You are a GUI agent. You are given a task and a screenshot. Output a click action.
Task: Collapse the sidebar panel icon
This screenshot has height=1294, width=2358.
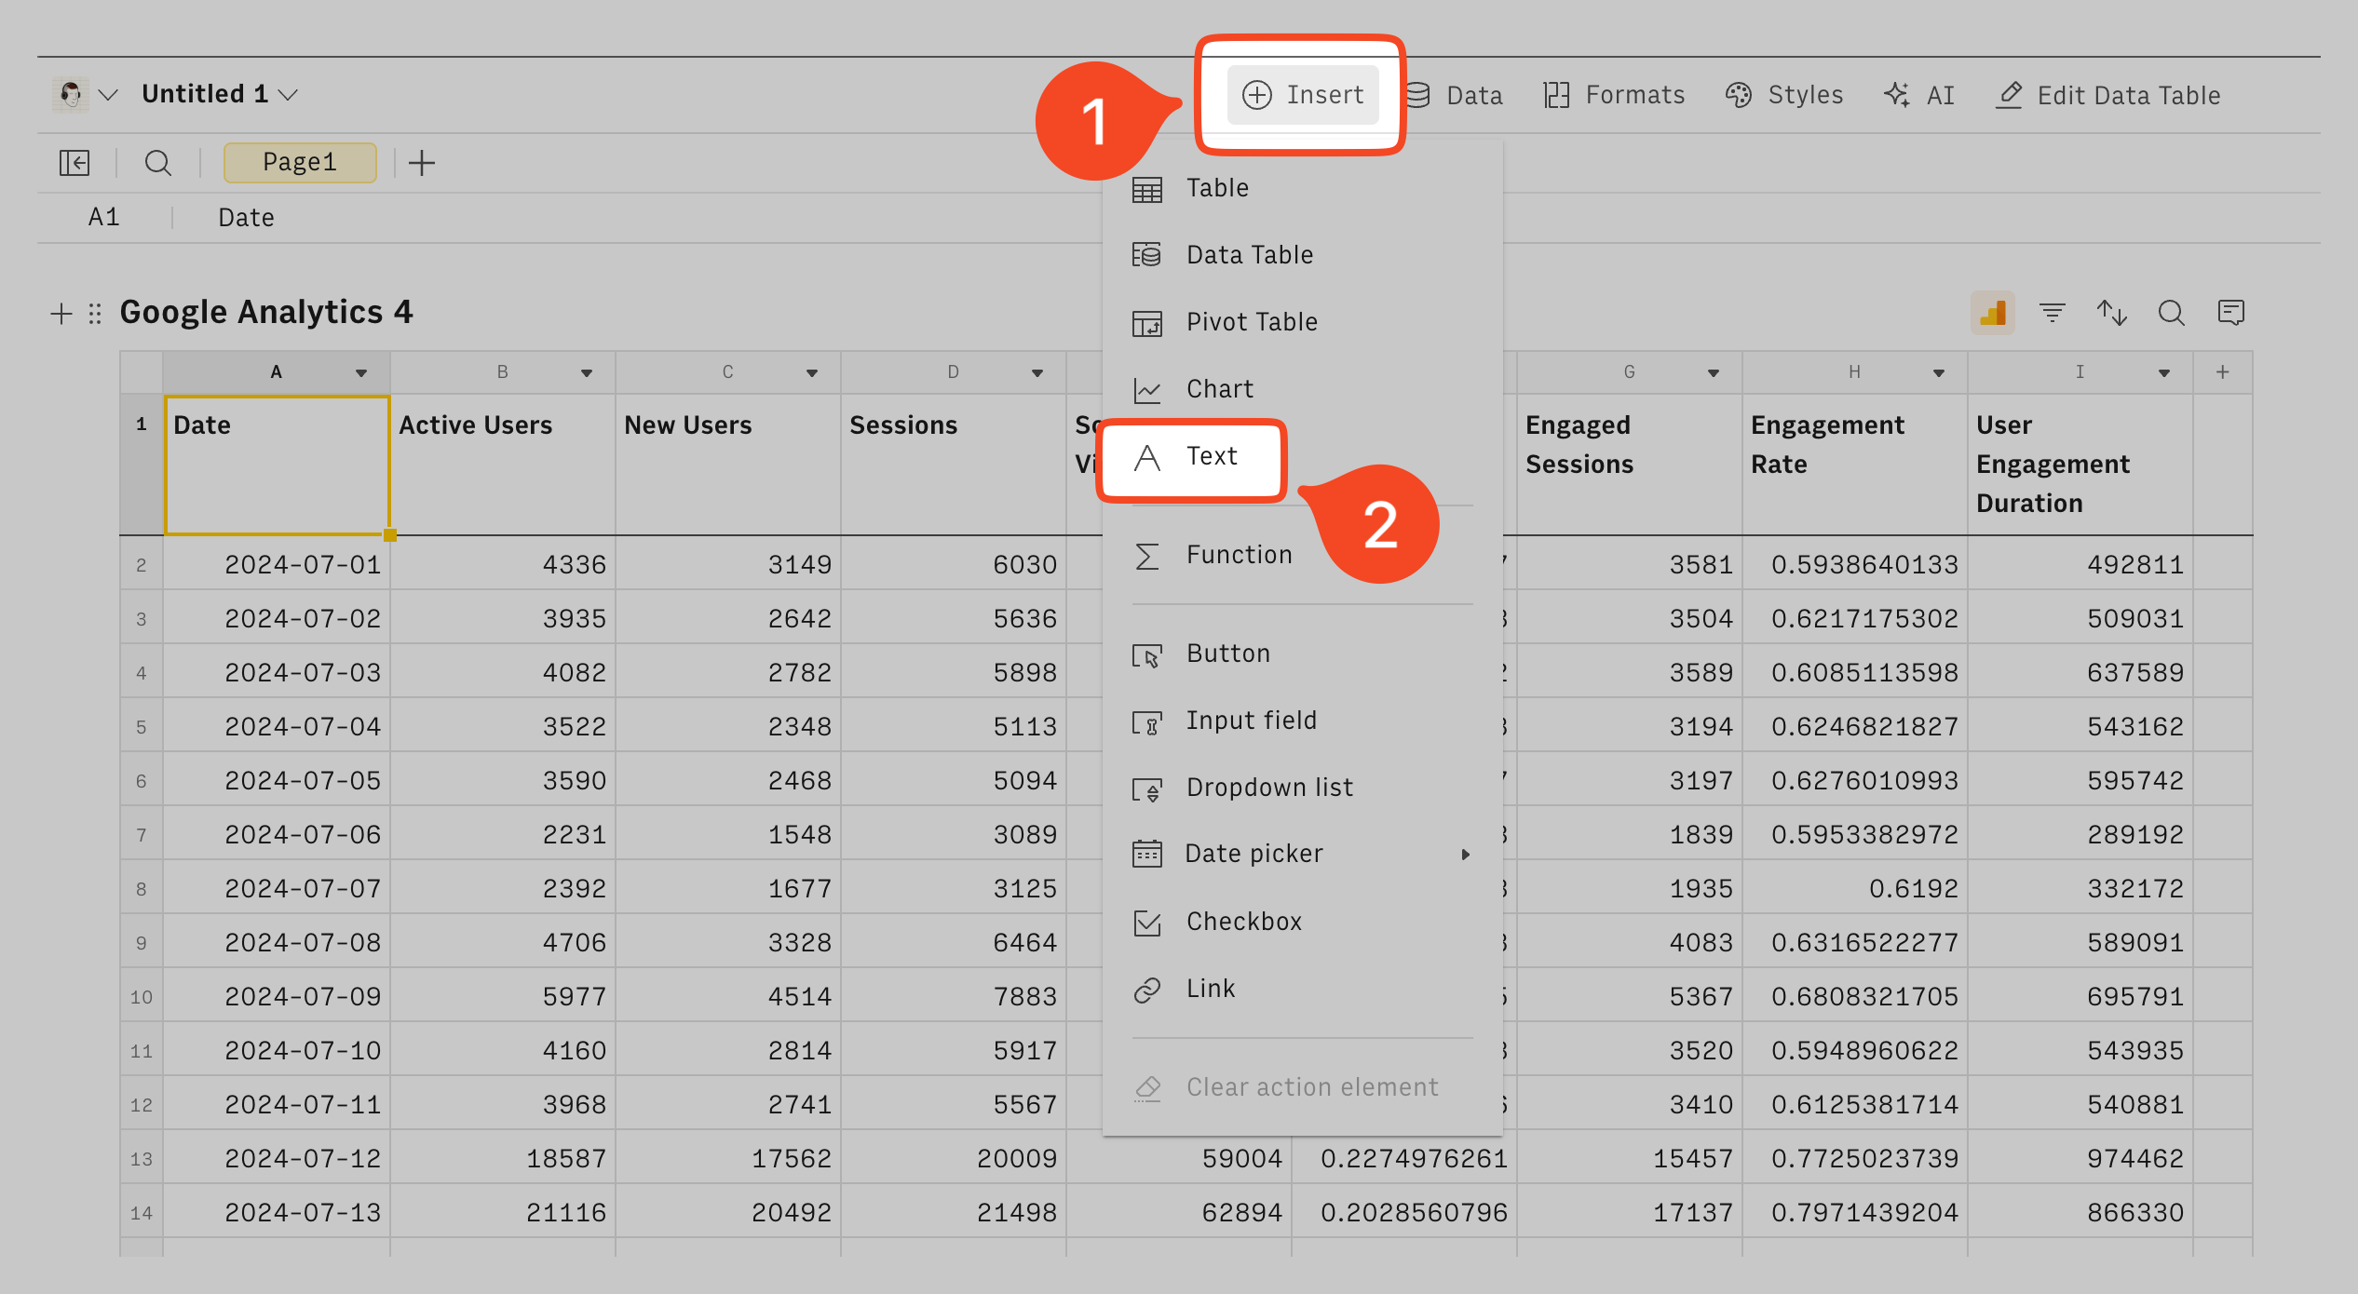coord(75,163)
